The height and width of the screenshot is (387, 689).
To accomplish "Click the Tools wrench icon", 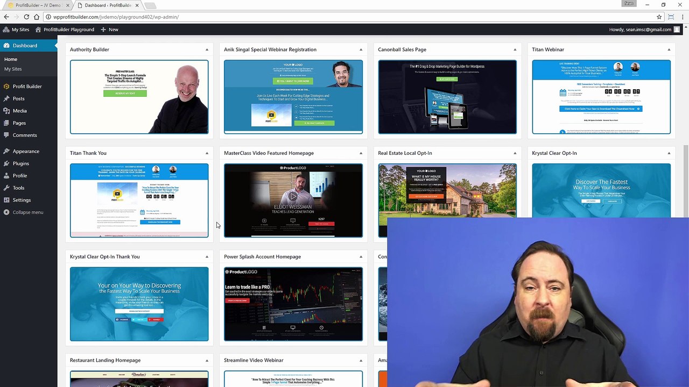I will tap(6, 188).
